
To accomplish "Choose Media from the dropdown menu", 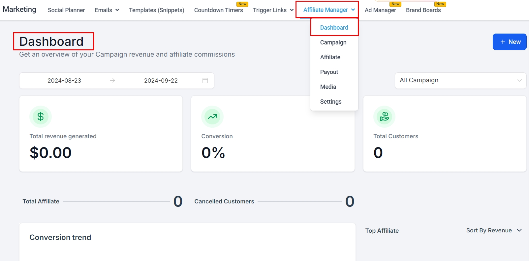I will [x=328, y=87].
